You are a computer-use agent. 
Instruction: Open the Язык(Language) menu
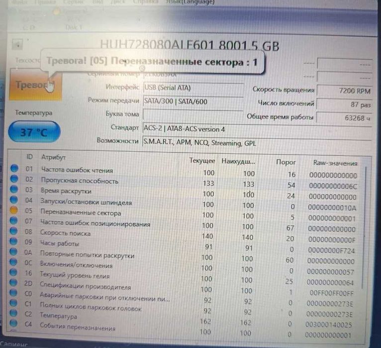(190, 2)
